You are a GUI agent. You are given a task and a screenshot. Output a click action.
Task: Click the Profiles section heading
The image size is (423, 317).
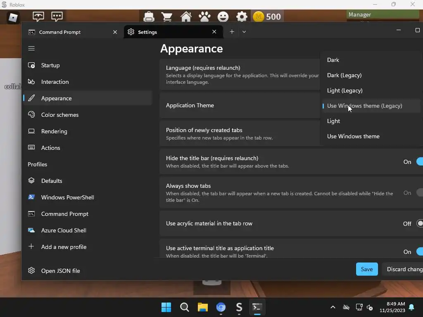[37, 164]
